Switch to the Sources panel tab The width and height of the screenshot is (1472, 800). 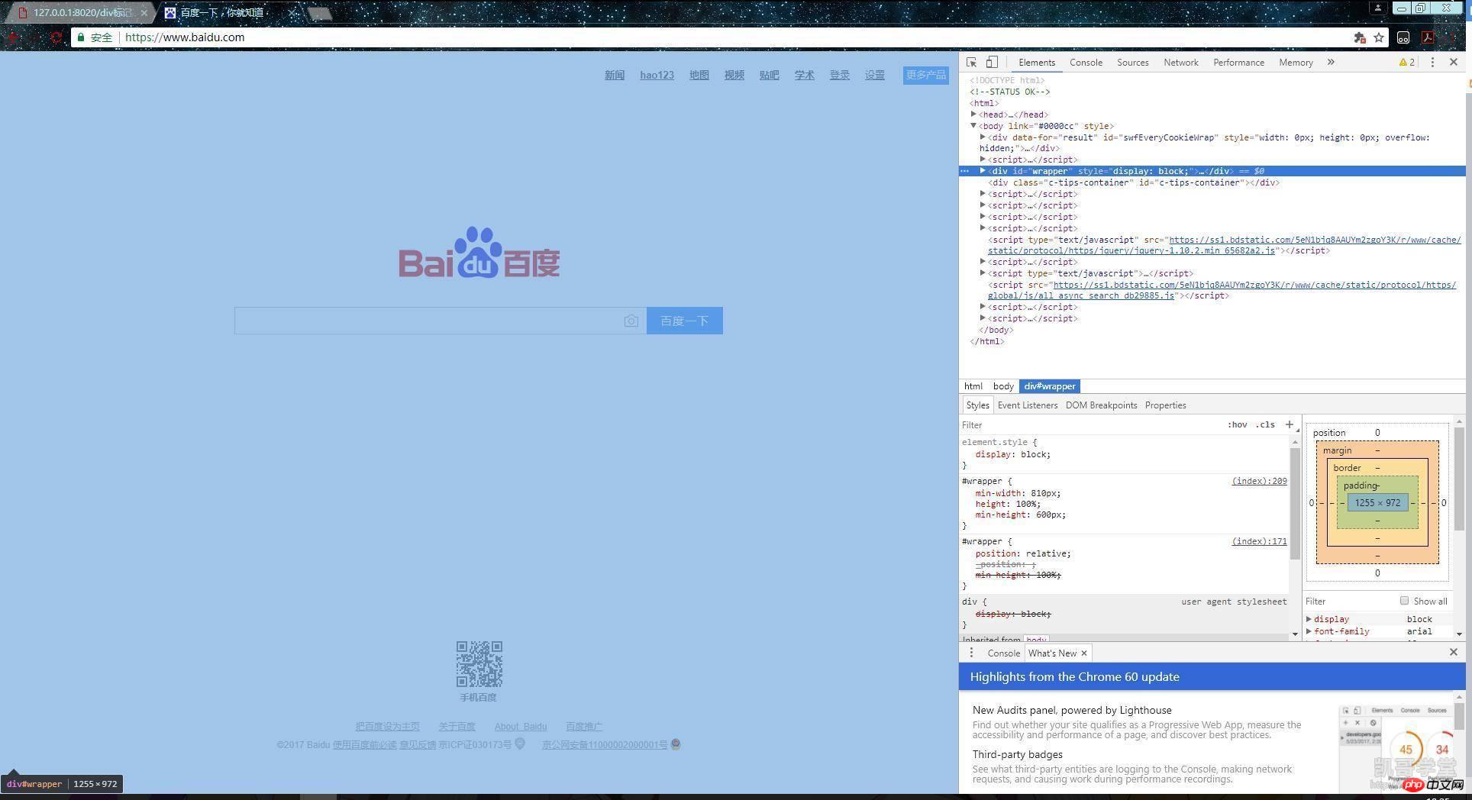coord(1132,63)
